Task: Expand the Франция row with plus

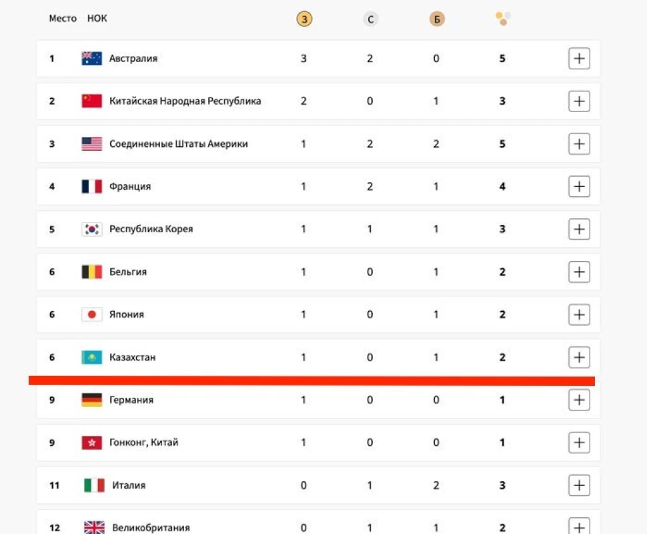Action: pyautogui.click(x=579, y=187)
